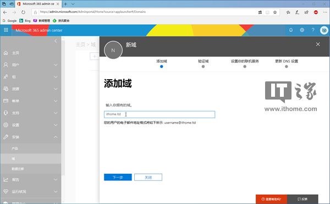Click the address bar lock icon
The width and height of the screenshot is (330, 204).
pyautogui.click(x=35, y=12)
